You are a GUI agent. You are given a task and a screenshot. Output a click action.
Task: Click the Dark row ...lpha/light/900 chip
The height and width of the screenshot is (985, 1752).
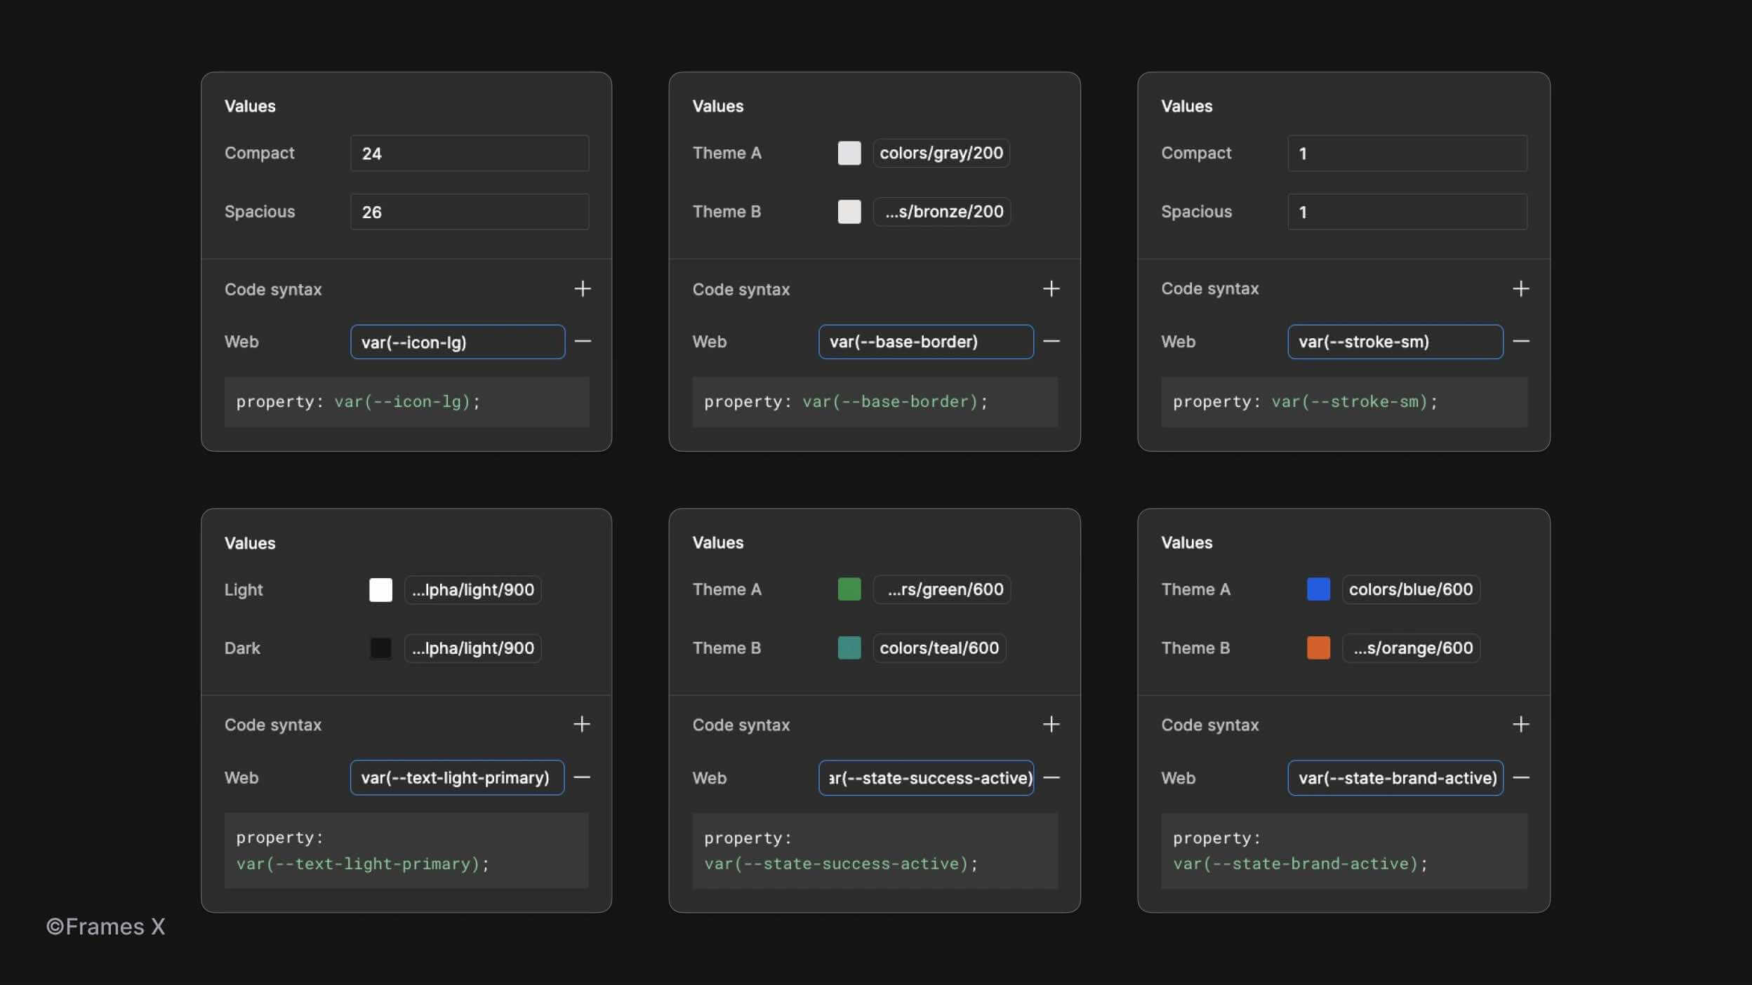pyautogui.click(x=472, y=648)
